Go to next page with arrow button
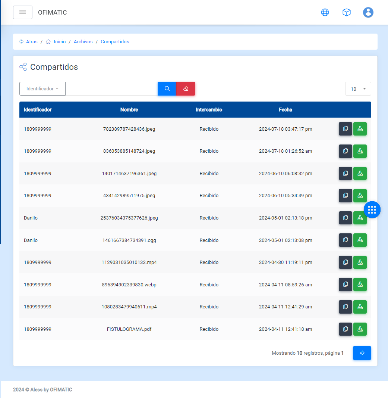Screen dimensions: 388x398 (x=362, y=353)
